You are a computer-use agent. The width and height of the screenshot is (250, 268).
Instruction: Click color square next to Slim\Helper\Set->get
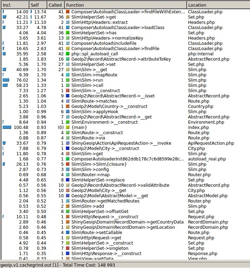(x=68, y=17)
